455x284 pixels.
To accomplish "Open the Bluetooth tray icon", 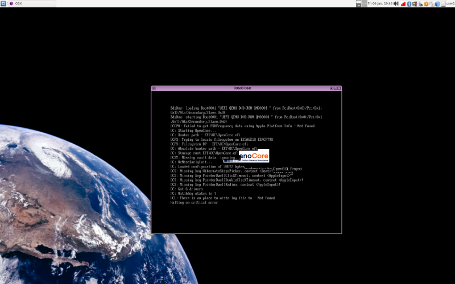I will click(409, 4).
